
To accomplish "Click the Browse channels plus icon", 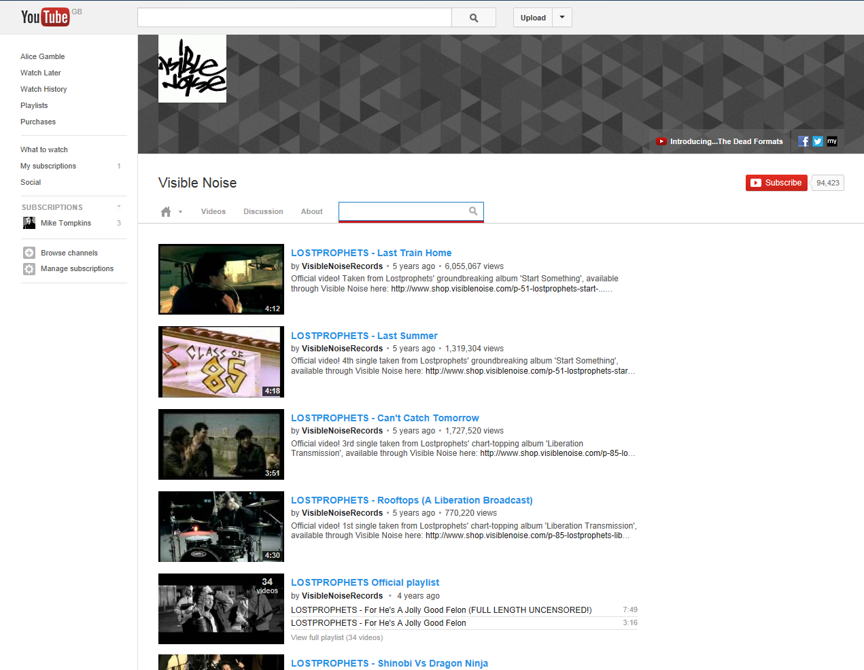I will point(29,253).
